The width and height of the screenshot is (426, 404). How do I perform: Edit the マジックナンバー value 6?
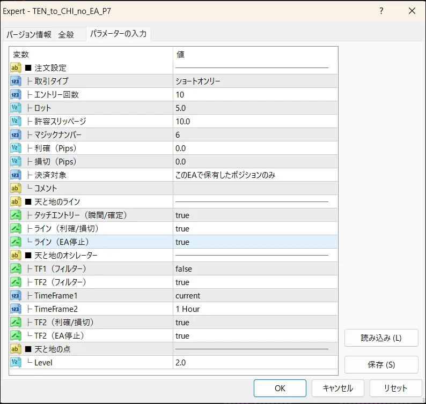(255, 134)
